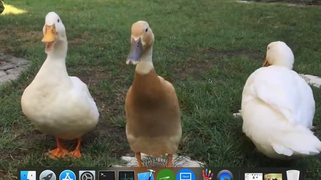Launch Xcode hammer icon in Dock
Viewport: 321px width, 180px height.
click(x=146, y=175)
